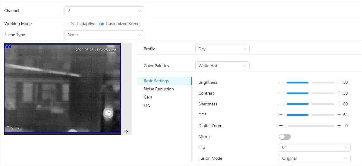Click the Color Palettes label
Viewport: 362px width, 166px height.
[x=156, y=66]
